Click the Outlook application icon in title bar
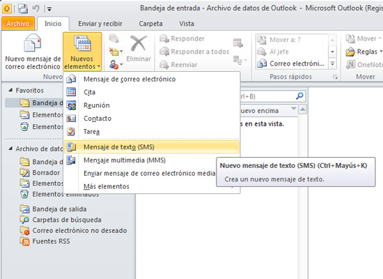The image size is (383, 279). coord(6,9)
